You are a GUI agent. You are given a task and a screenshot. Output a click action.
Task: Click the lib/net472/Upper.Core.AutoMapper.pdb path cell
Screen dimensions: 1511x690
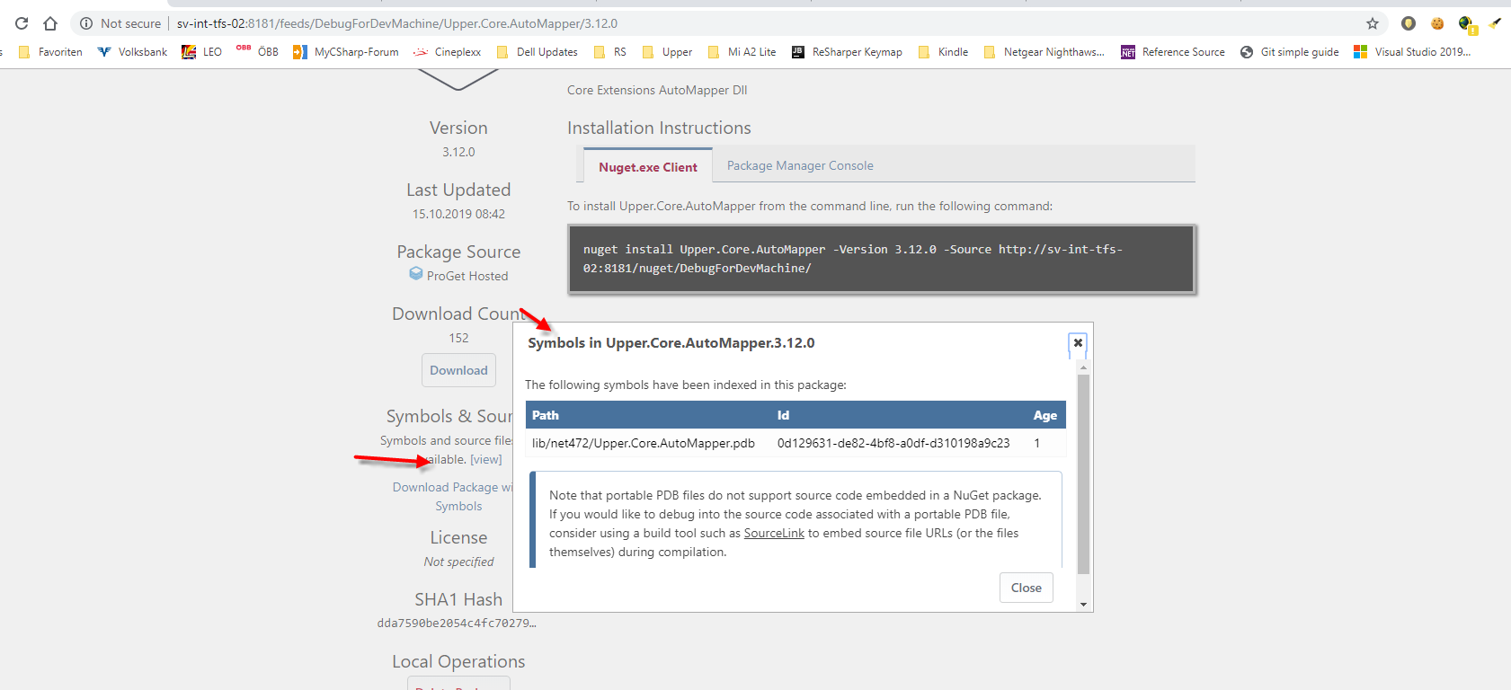[644, 443]
